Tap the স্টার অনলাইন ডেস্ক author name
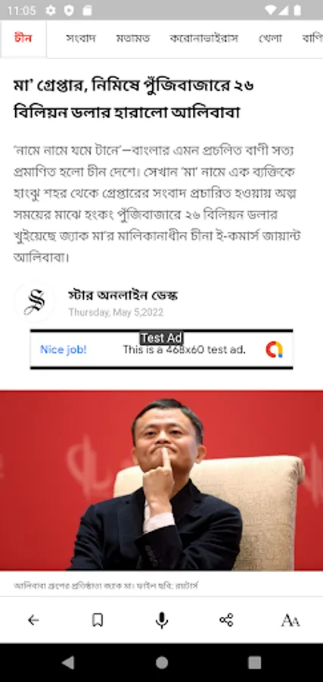 point(123,296)
